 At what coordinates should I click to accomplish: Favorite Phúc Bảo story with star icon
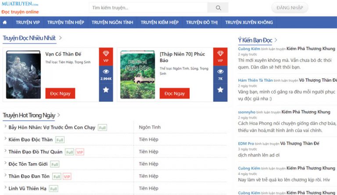click(220, 90)
